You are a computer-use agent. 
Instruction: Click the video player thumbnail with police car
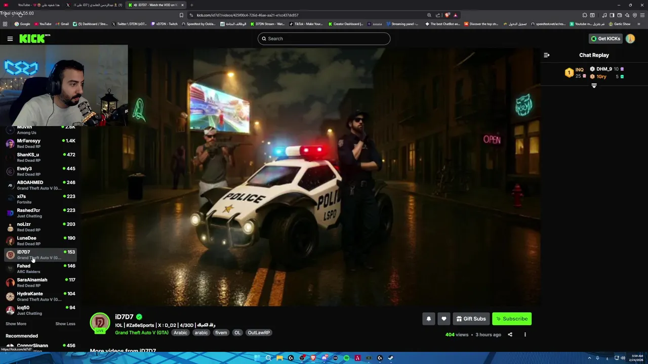tap(310, 177)
